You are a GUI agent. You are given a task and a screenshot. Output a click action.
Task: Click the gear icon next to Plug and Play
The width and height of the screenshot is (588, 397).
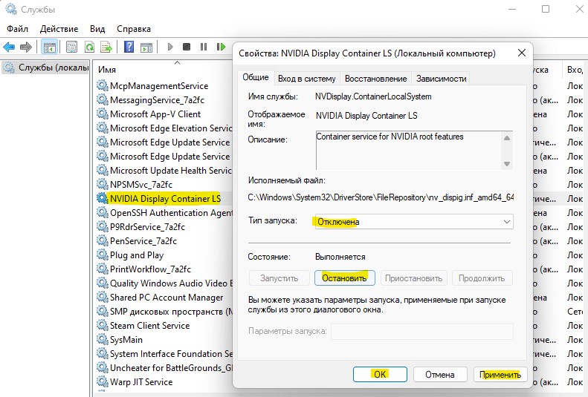103,255
